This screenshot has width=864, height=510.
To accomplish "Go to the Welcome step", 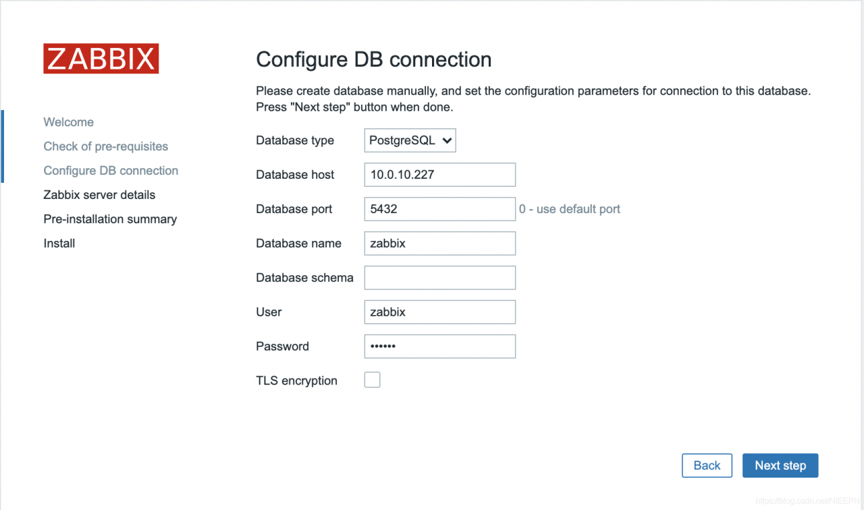I will [69, 122].
